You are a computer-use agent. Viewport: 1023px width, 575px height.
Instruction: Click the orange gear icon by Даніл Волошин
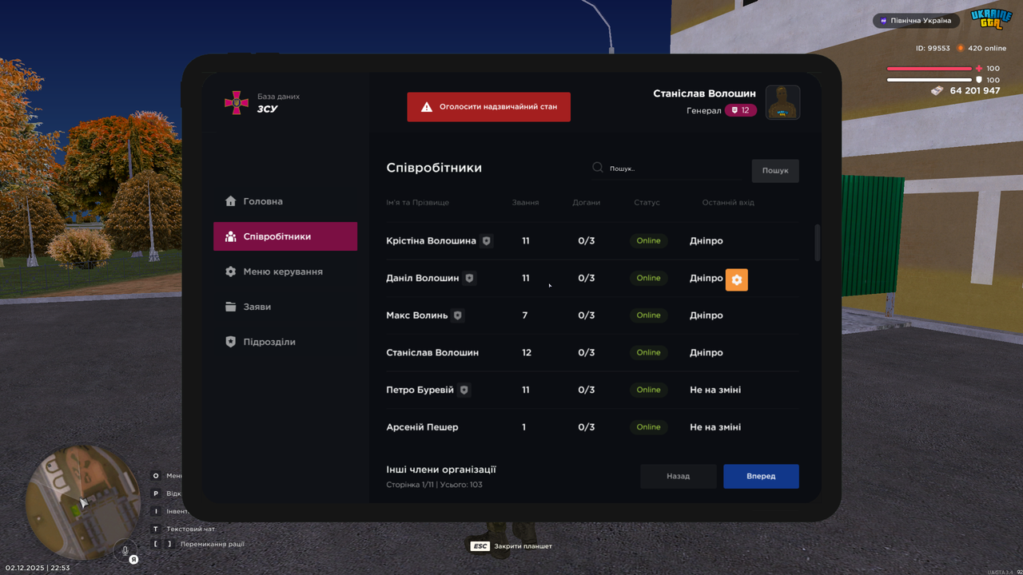pos(737,280)
